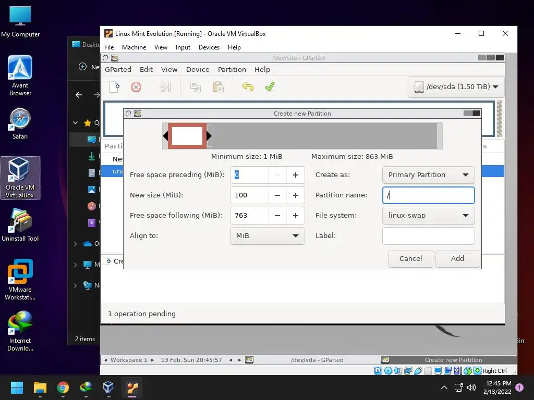Open the Device menu in GParted
Image resolution: width=534 pixels, height=400 pixels.
pos(198,69)
